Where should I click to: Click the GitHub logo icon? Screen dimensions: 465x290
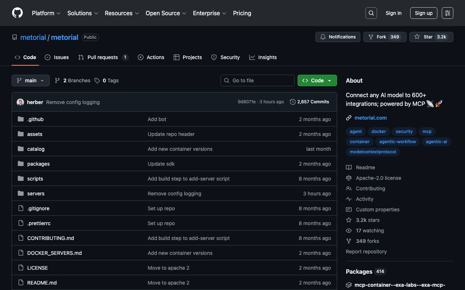[x=17, y=13]
